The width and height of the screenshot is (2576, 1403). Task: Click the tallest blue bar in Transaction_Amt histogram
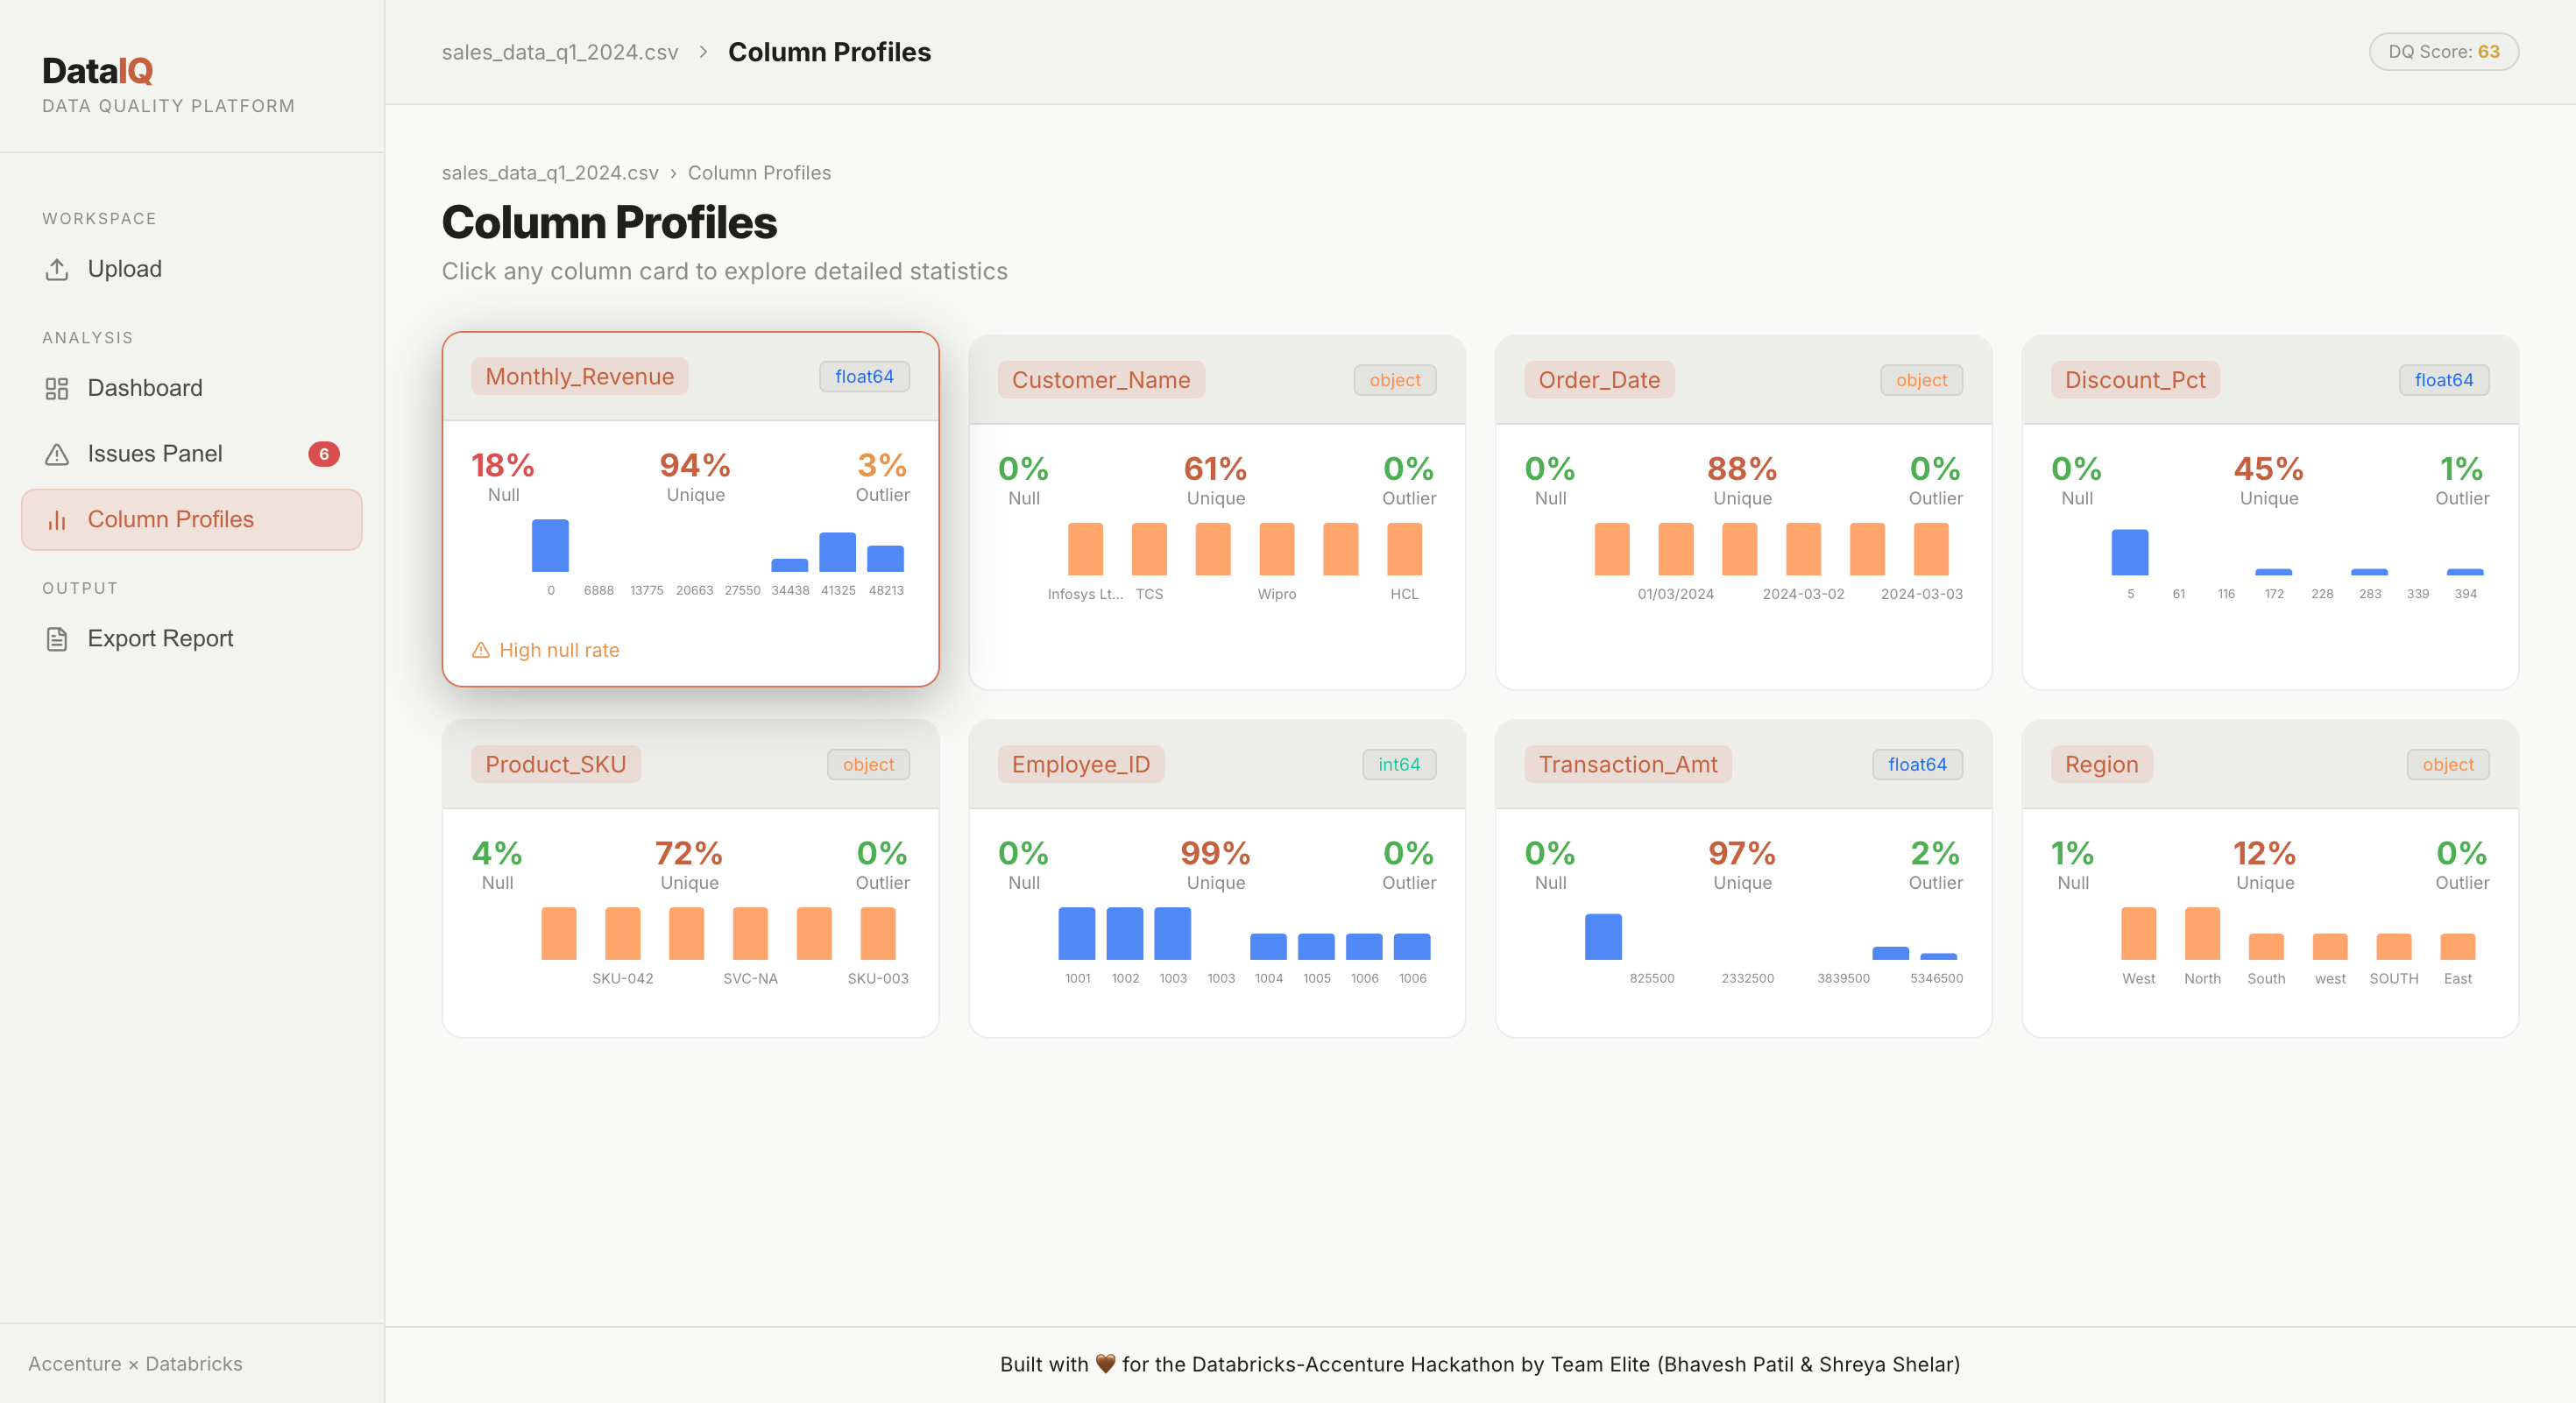point(1603,936)
